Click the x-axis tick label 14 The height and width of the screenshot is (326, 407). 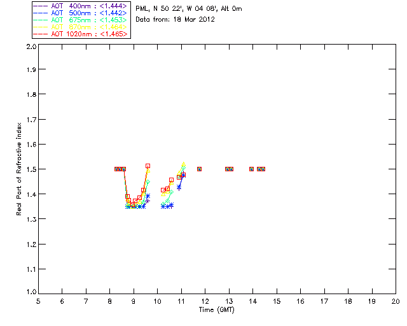[x=253, y=301]
